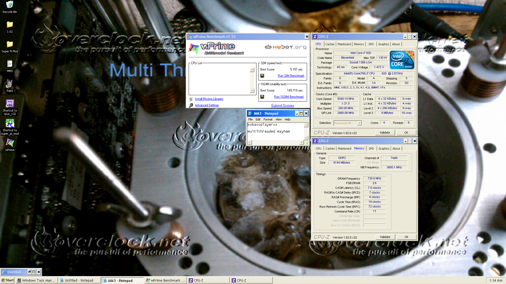Click Validate in top CPU-Z window

pyautogui.click(x=385, y=133)
